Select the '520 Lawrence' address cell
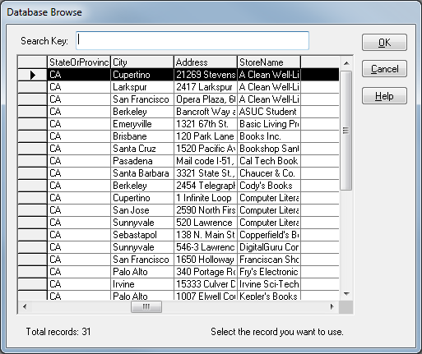Screen dimensions: 422x354 point(206,223)
